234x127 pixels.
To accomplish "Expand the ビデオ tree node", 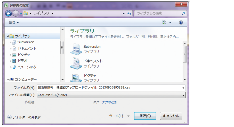I will (x=10, y=61).
